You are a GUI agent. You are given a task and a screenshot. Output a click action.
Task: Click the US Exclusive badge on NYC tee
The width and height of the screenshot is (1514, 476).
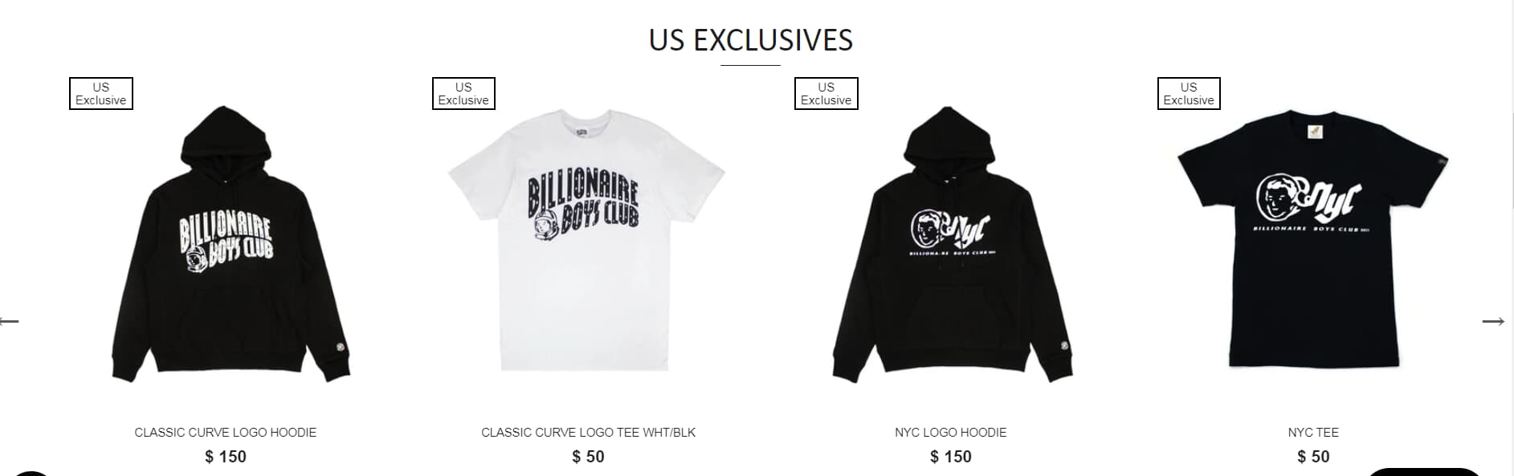point(1189,93)
